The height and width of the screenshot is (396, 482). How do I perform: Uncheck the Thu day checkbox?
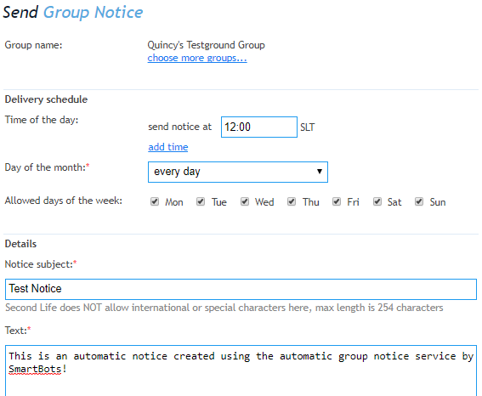[292, 201]
